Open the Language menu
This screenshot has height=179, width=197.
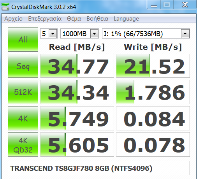click(x=126, y=19)
